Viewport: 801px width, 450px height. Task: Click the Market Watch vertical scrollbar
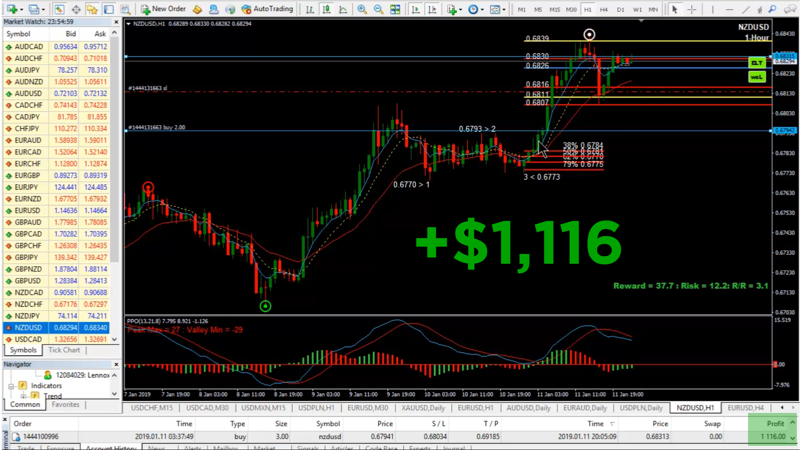click(115, 150)
